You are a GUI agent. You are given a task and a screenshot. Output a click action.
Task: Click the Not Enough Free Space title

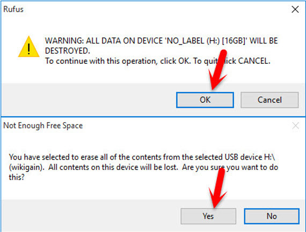pos(43,125)
